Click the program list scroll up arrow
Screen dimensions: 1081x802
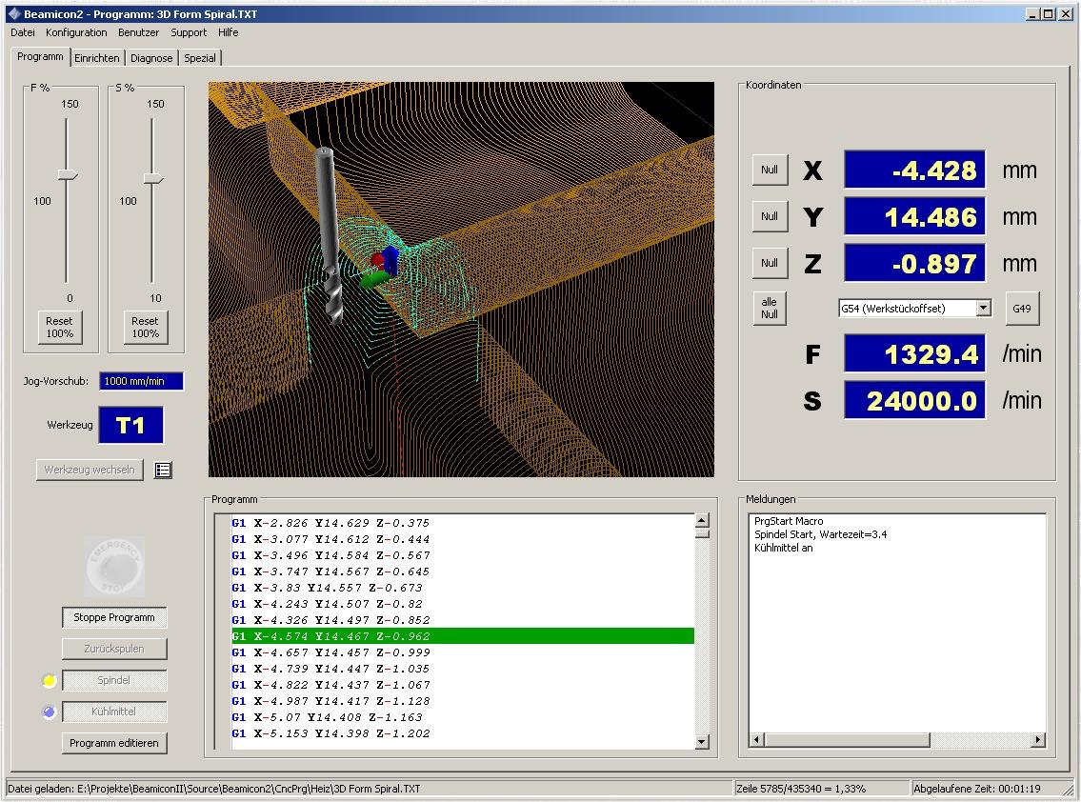(702, 521)
